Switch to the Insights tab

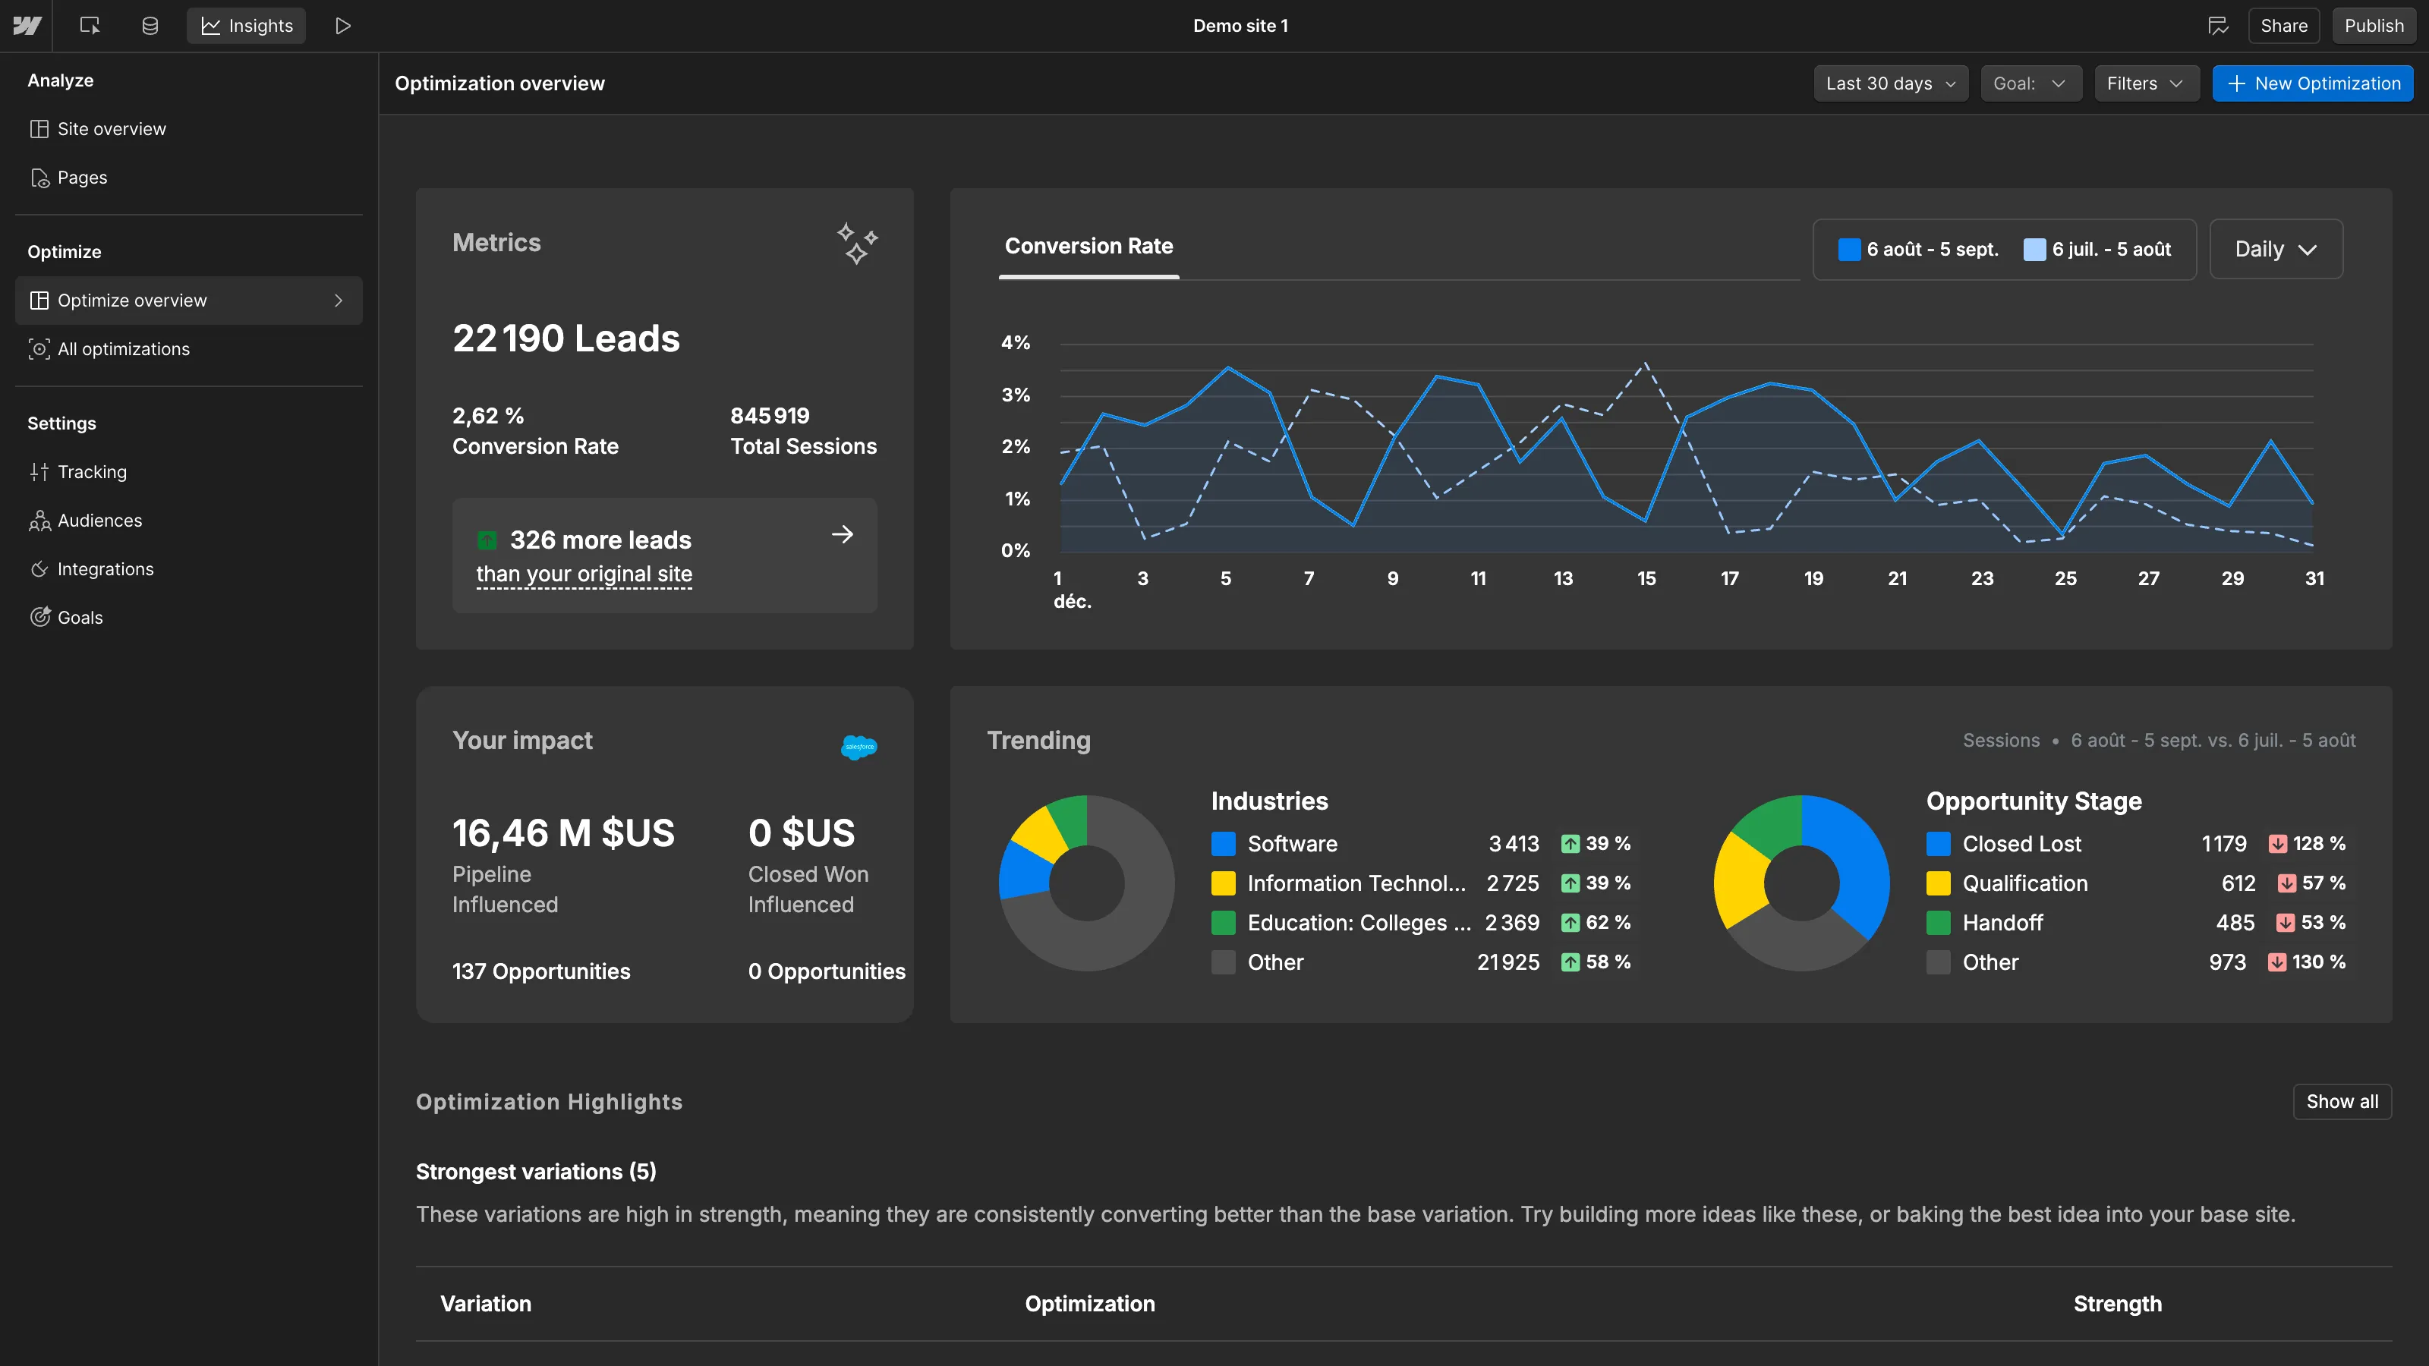(x=246, y=26)
